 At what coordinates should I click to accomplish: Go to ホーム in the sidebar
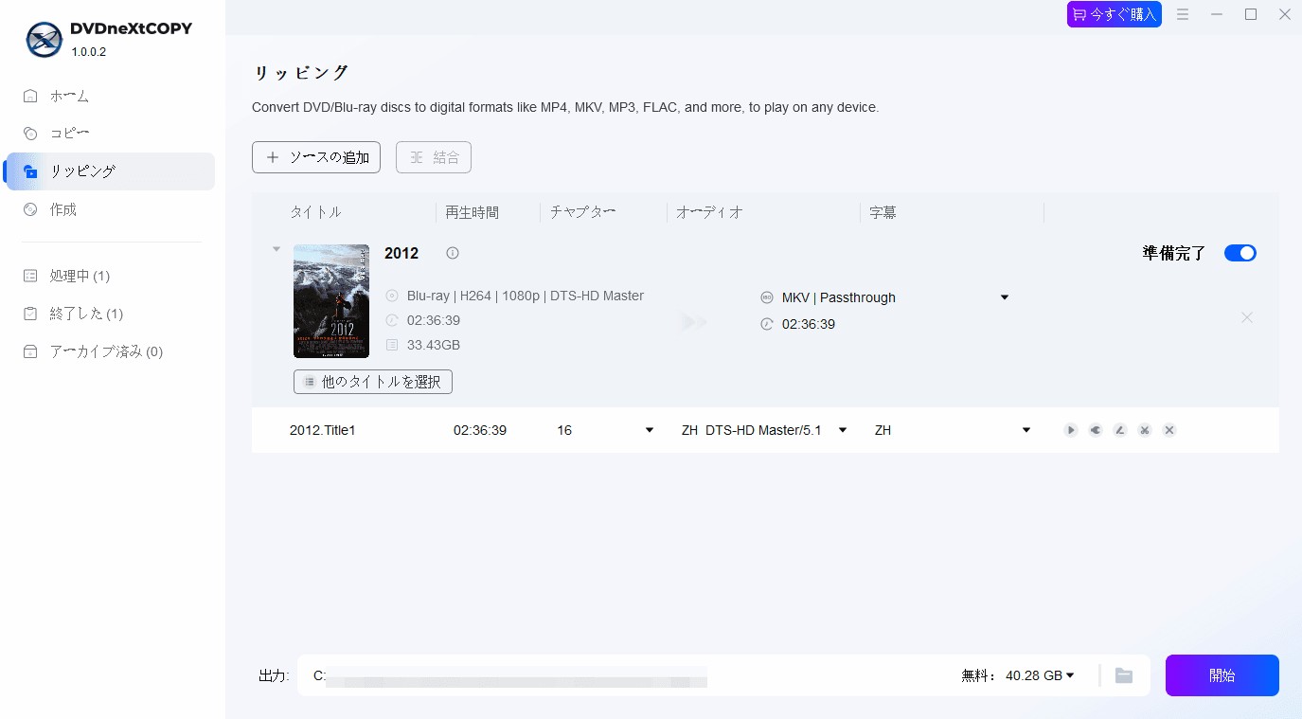(x=111, y=96)
